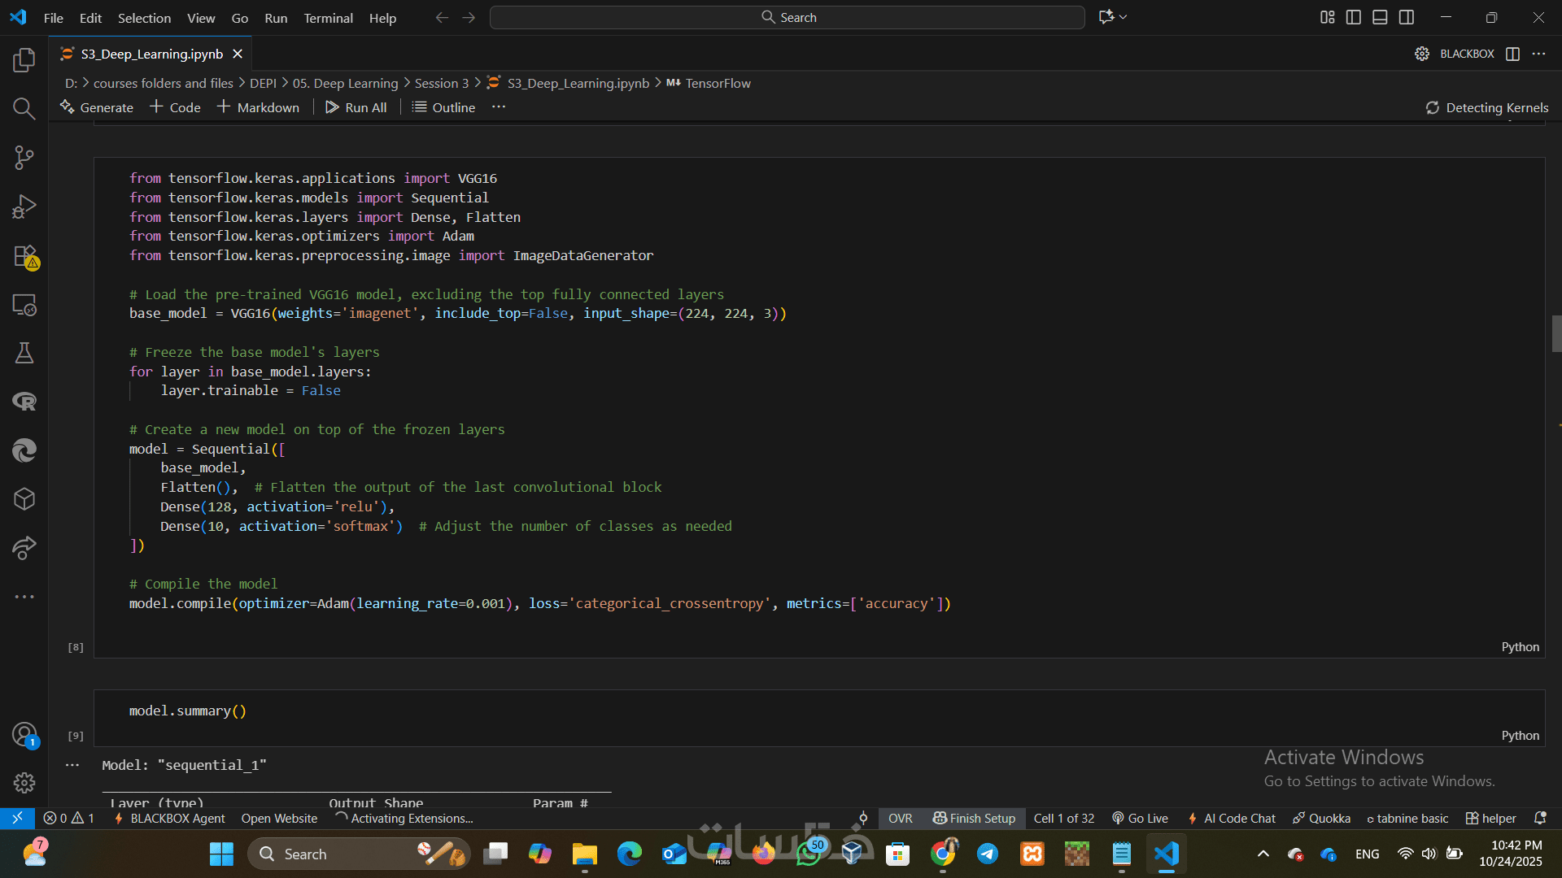Screen dimensions: 1562x878
Task: Click the Run All button
Action: [356, 107]
